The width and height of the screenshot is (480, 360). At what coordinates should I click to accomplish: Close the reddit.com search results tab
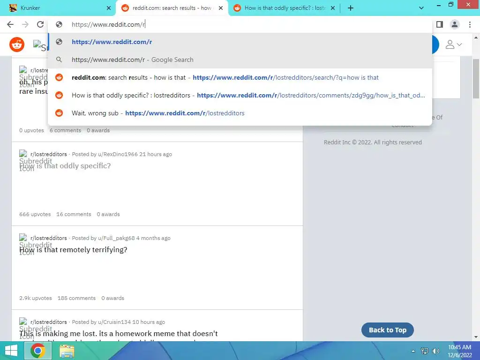coord(221,8)
